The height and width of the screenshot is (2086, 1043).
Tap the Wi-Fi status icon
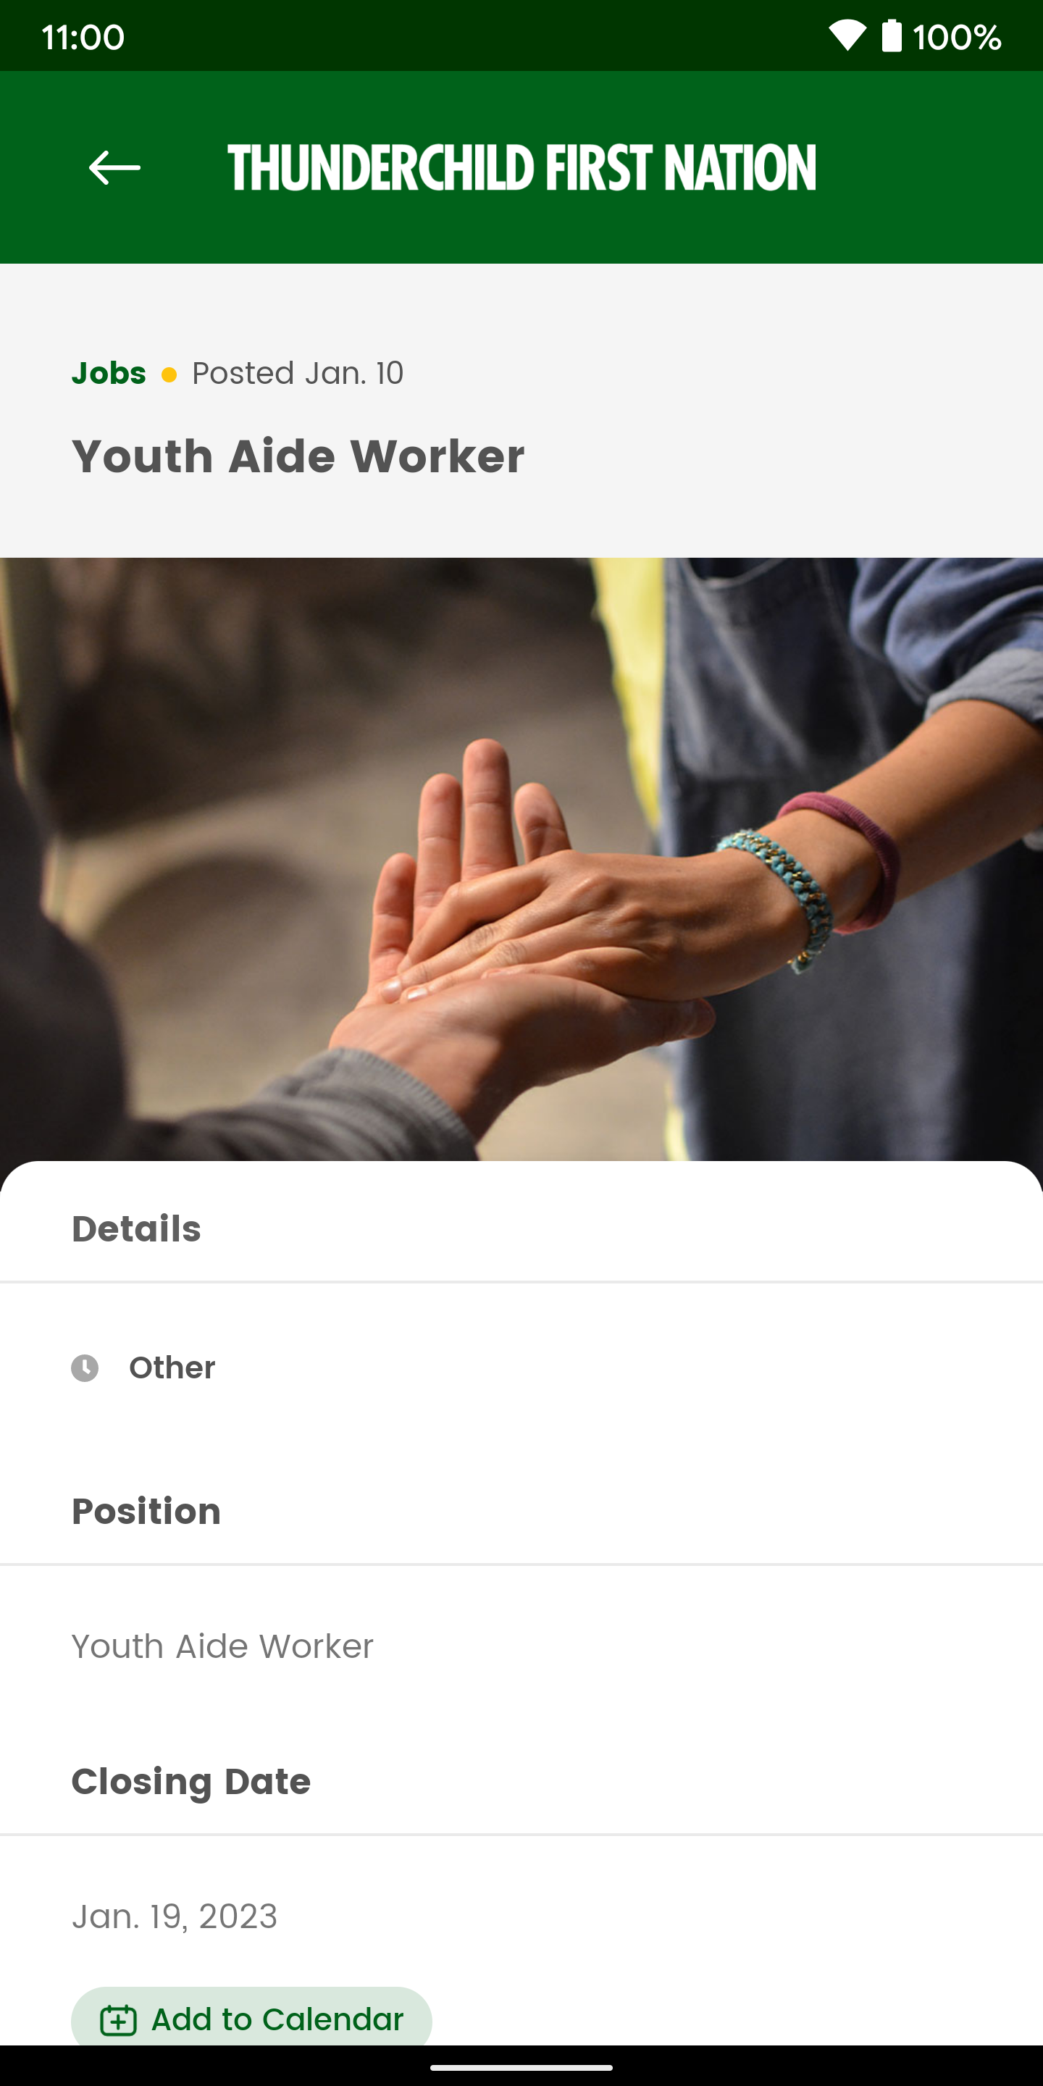click(847, 36)
